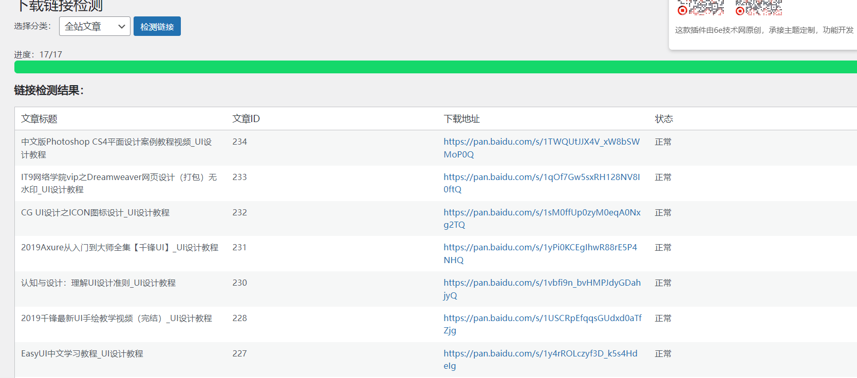This screenshot has height=378, width=857.
Task: Select the 中文版Photoshop CS4 article title
Action: 116,142
